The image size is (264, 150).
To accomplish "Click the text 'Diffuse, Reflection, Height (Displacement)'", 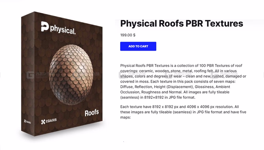I will (156, 87).
